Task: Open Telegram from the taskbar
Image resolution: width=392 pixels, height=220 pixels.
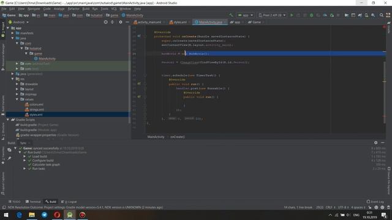Action: click(45, 215)
